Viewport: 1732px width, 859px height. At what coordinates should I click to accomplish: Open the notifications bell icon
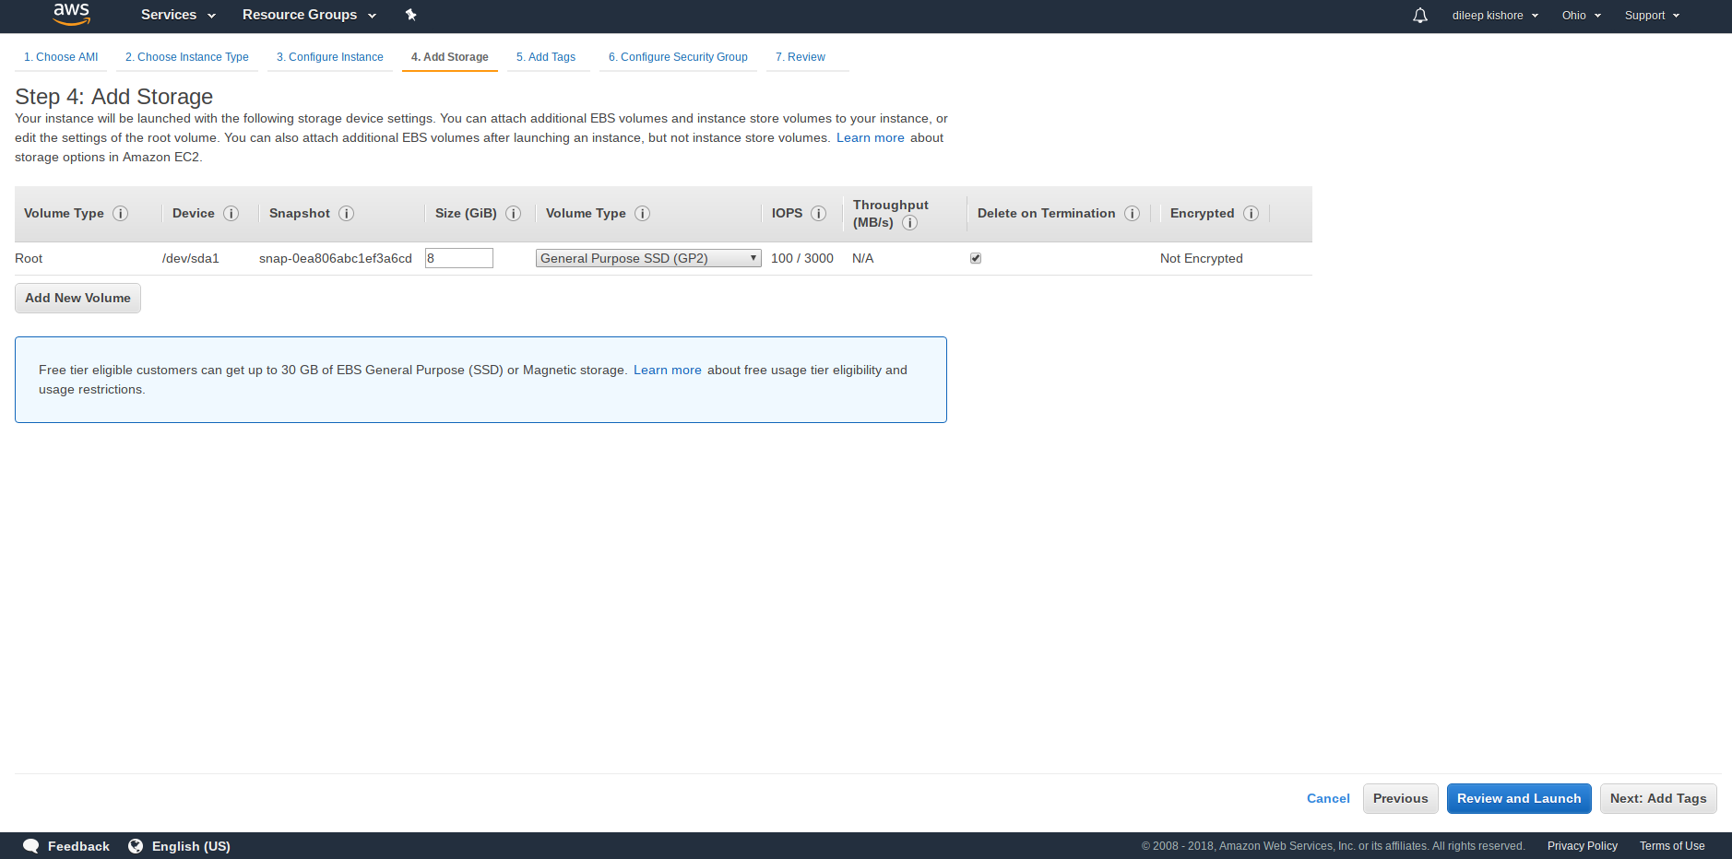tap(1420, 15)
